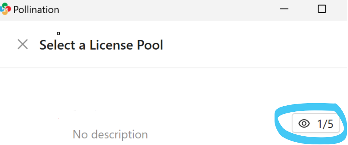Close the Select a License Pool panel
The width and height of the screenshot is (348, 145).
23,45
